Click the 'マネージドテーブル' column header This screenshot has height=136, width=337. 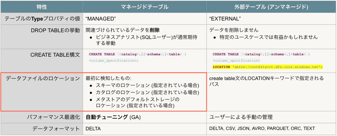[144, 7]
